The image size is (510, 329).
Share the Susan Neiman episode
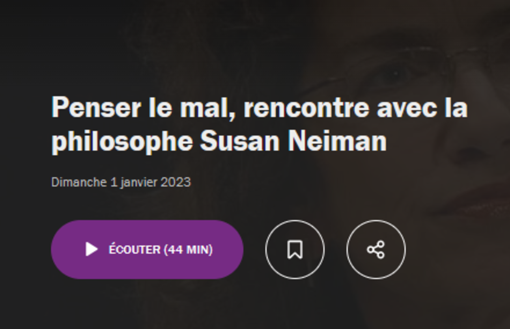pyautogui.click(x=376, y=249)
